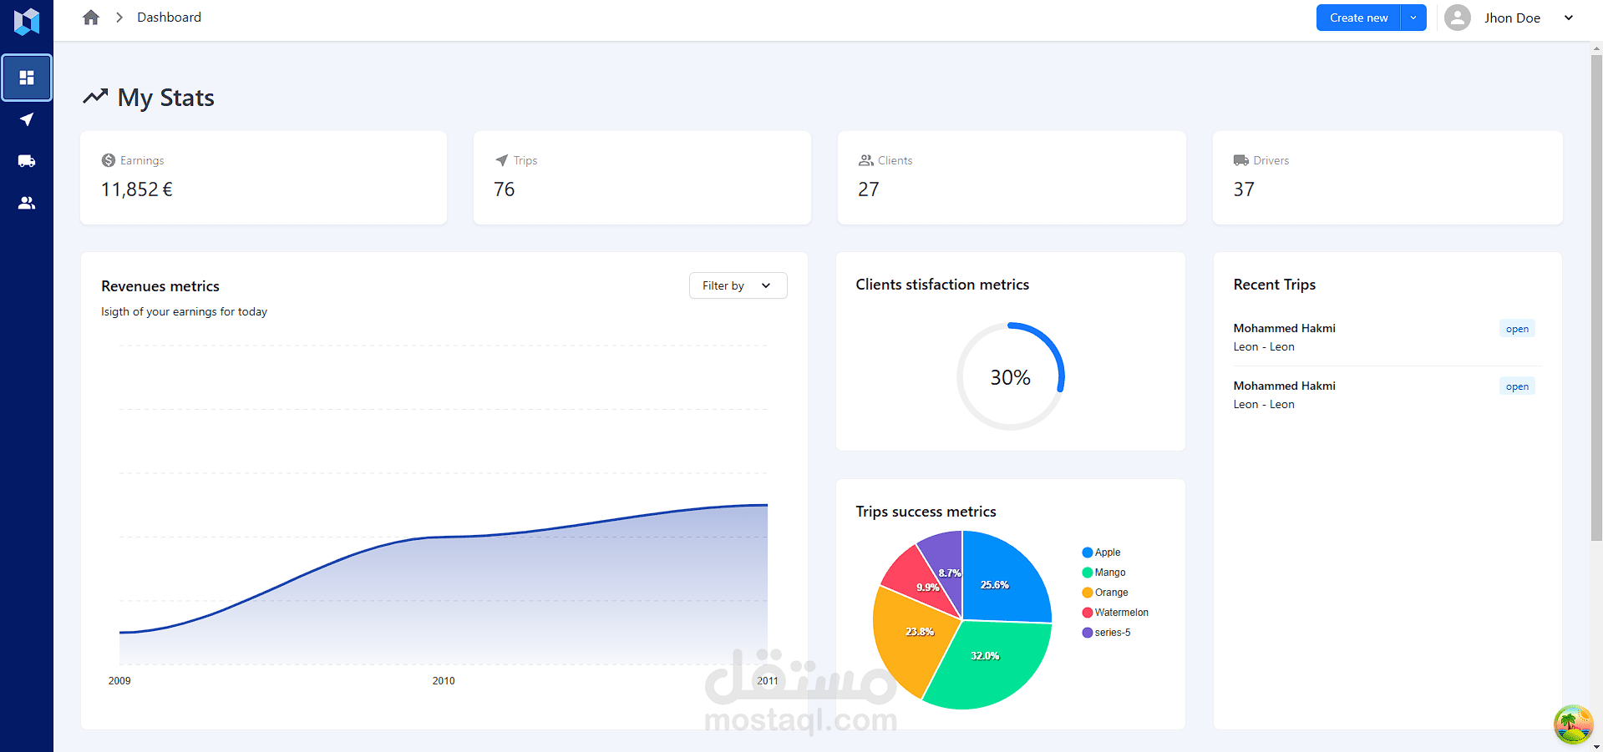
Task: Open the Dashboard grid icon in sidebar
Action: [27, 78]
